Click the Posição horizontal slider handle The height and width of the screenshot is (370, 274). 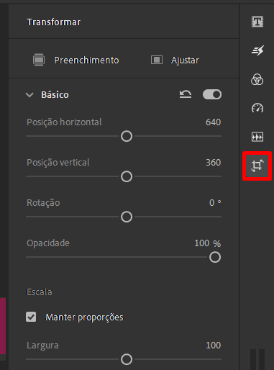click(x=127, y=136)
